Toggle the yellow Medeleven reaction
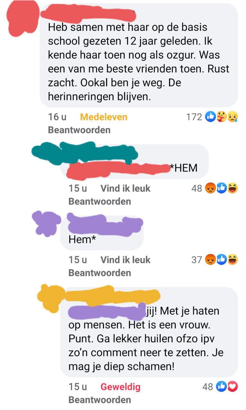Viewport: 246px width, 410px height. click(104, 117)
